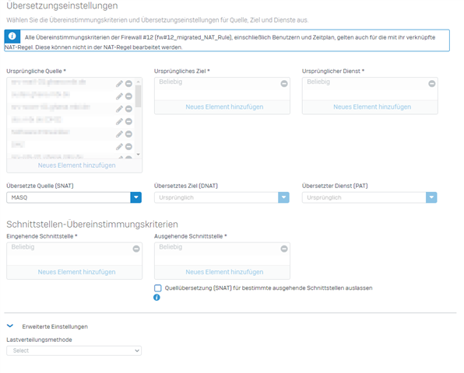Add new element to Ausgehende Schnittstelle

[x=224, y=272]
